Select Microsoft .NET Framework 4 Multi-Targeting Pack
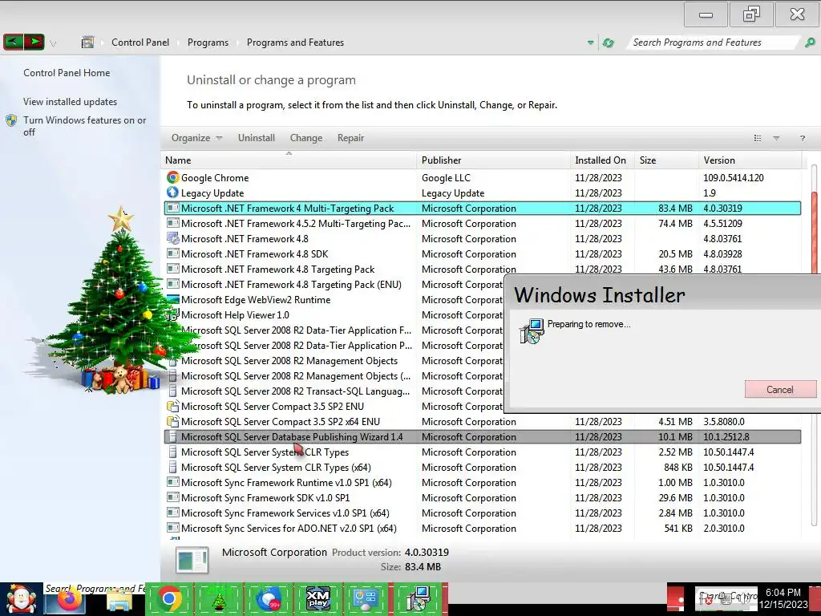This screenshot has height=616, width=821. [482, 208]
